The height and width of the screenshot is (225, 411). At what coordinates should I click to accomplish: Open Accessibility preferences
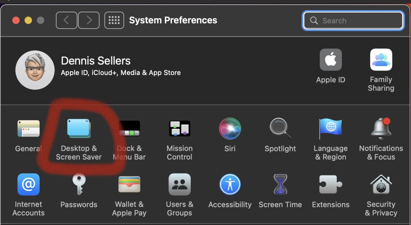pos(230,184)
